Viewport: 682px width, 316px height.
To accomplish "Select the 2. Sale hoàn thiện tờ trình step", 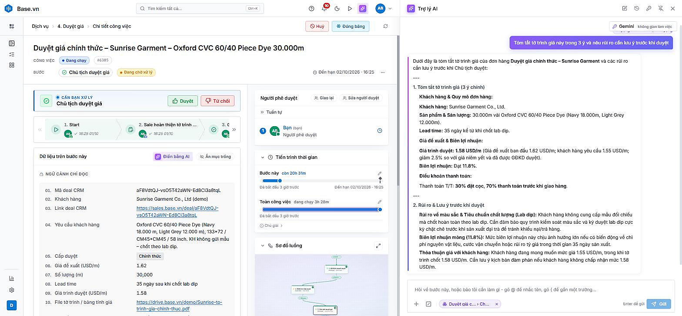I will coord(163,129).
